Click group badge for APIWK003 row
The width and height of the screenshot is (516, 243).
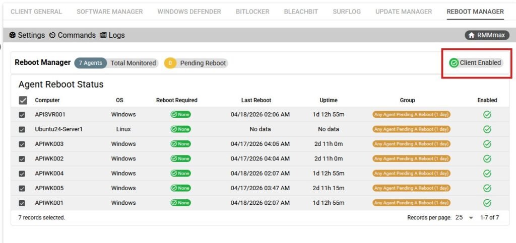(x=411, y=144)
